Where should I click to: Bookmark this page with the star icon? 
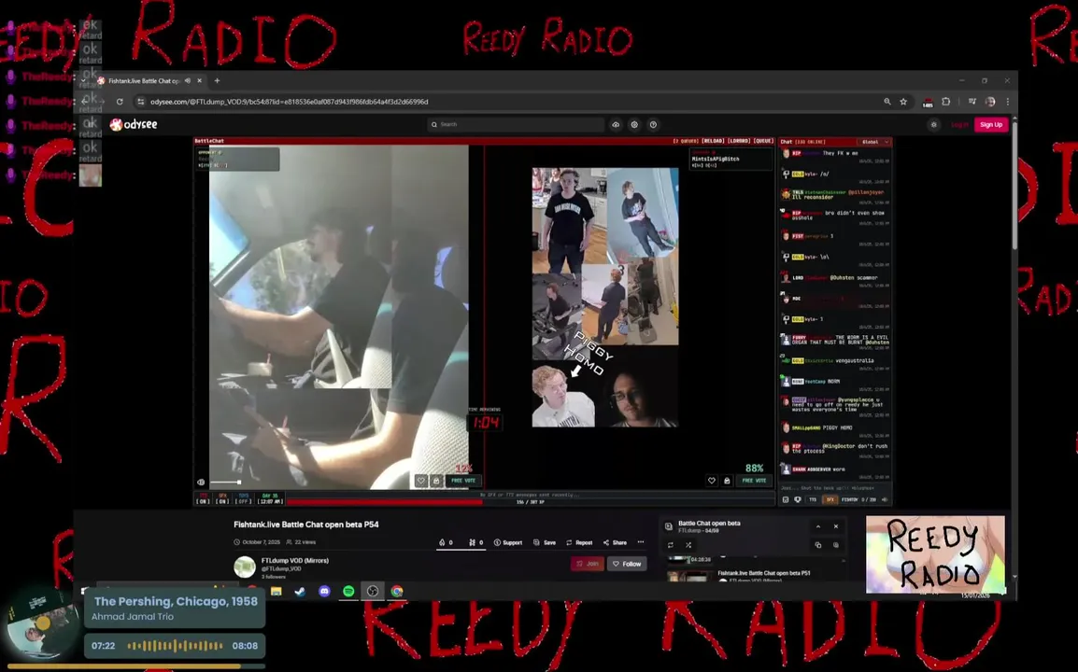click(x=903, y=102)
